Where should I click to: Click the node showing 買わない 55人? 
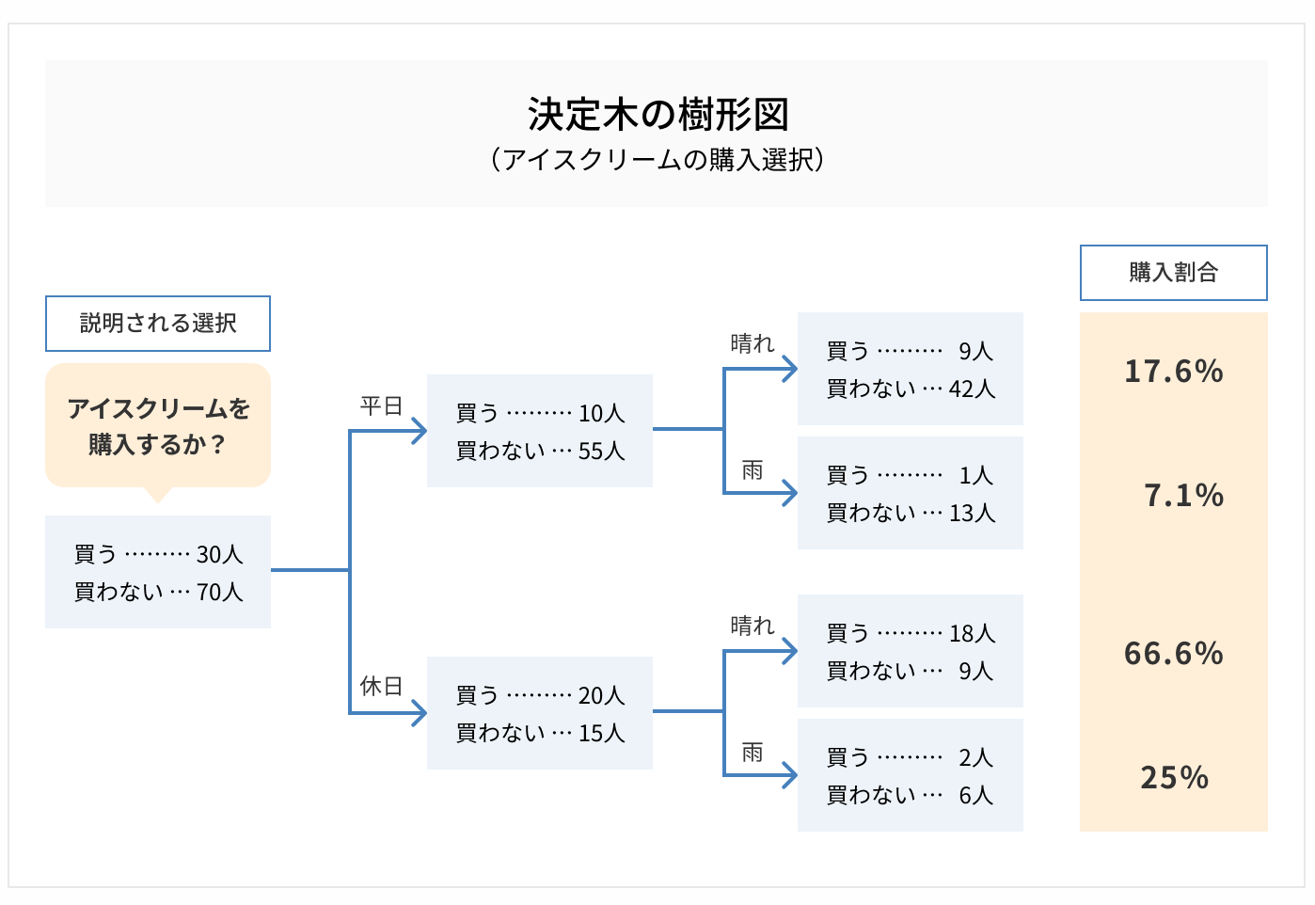pos(540,431)
